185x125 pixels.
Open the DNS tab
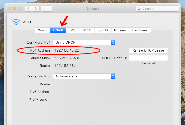[x=73, y=30]
